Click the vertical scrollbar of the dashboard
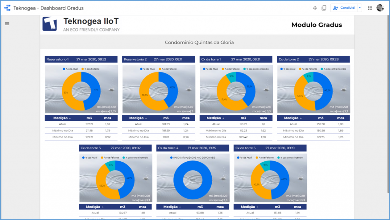The image size is (390, 220). coord(388,104)
